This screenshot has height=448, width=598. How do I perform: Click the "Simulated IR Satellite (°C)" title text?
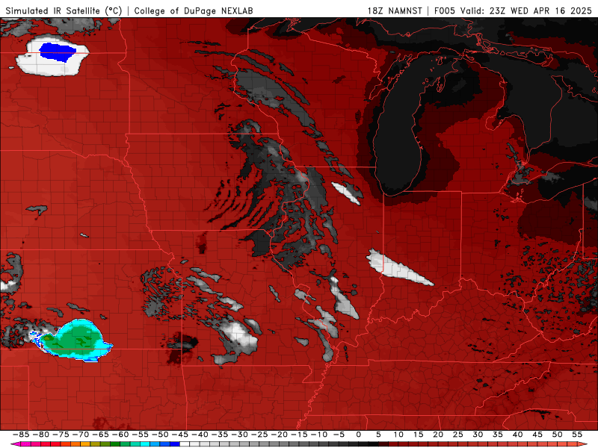click(64, 10)
